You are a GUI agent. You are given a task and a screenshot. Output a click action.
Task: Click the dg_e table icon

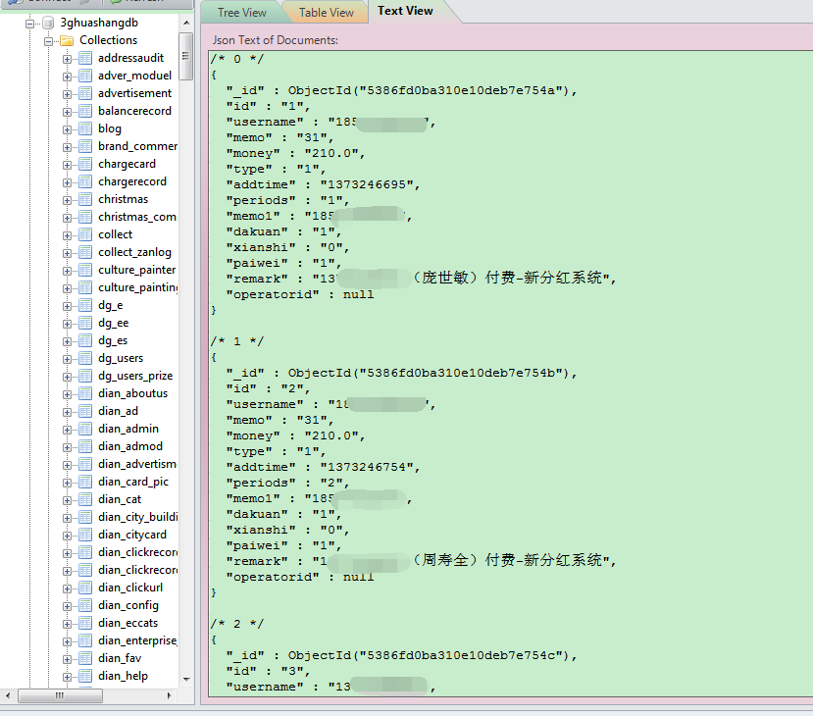pyautogui.click(x=85, y=305)
